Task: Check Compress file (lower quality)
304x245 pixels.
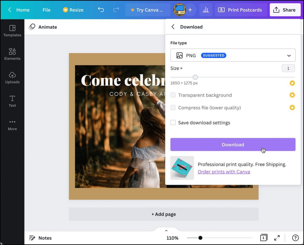Action: point(173,108)
